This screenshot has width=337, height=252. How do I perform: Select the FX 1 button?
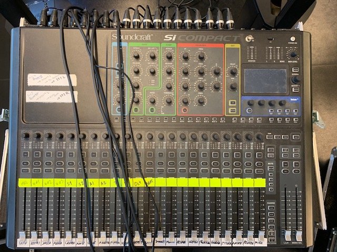click(271, 120)
